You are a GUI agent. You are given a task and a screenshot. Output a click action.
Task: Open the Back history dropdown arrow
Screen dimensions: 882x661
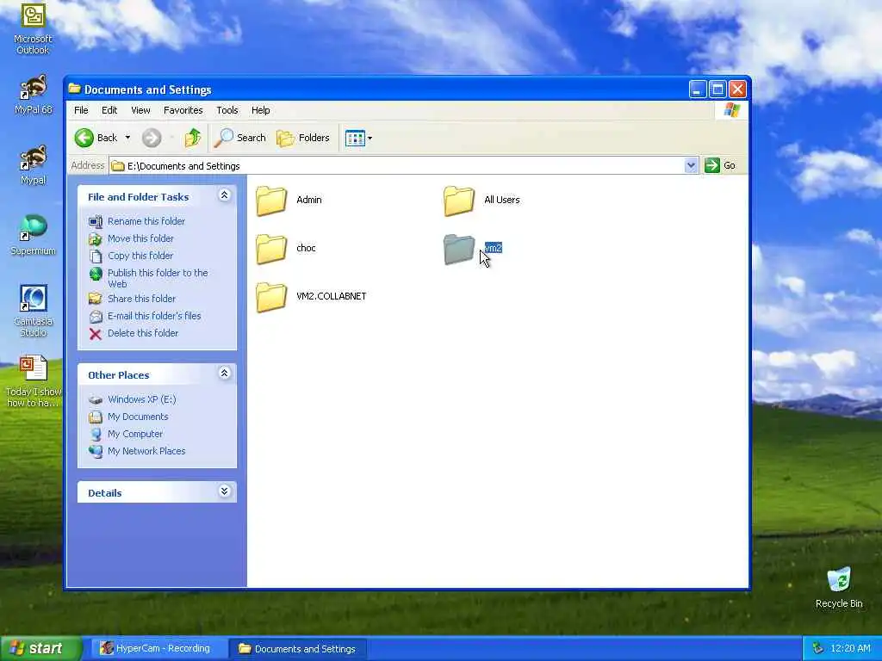click(127, 138)
